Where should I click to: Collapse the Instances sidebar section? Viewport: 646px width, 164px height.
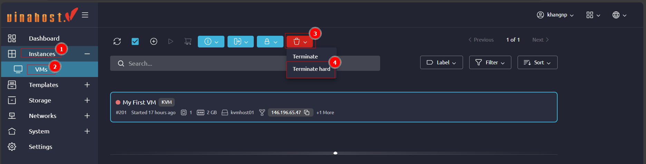tap(87, 54)
